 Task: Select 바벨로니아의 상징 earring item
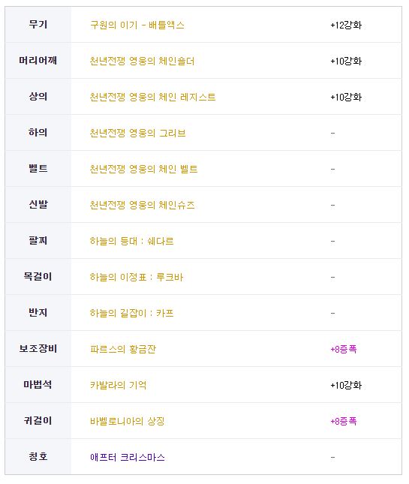pos(127,421)
